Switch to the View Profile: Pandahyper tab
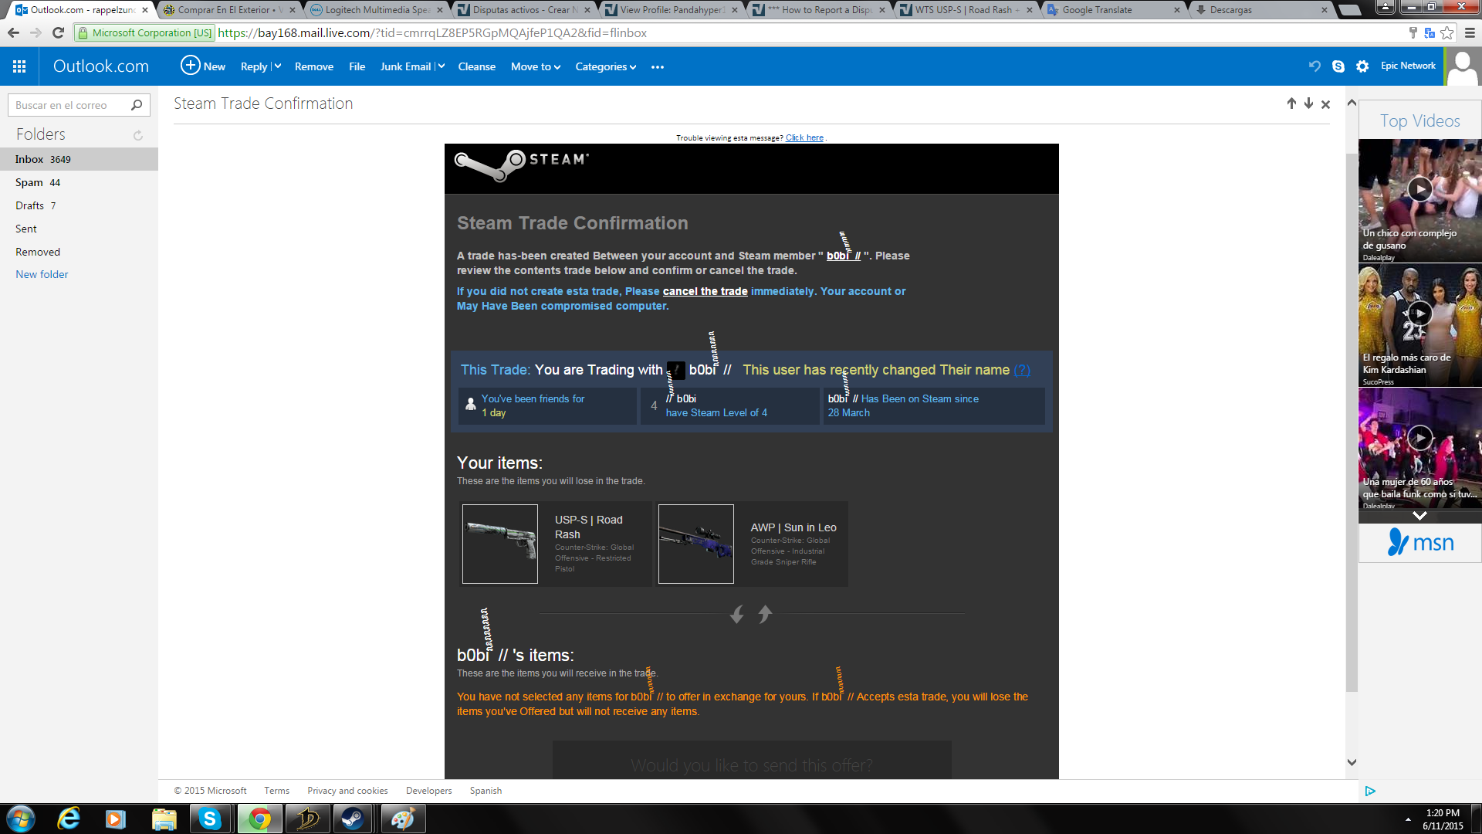Viewport: 1482px width, 834px height. click(x=672, y=10)
